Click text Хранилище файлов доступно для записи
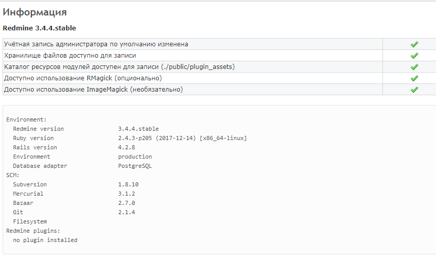 [70, 56]
